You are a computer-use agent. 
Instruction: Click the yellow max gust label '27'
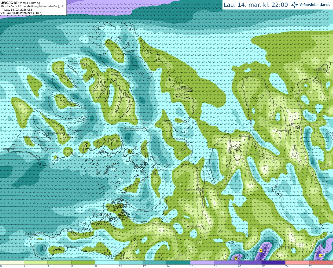point(236,258)
